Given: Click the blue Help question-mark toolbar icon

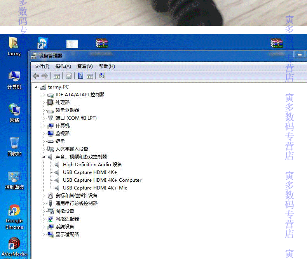Looking at the screenshot, I should coord(80,76).
